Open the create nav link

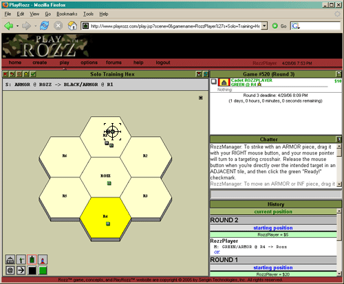(40, 63)
